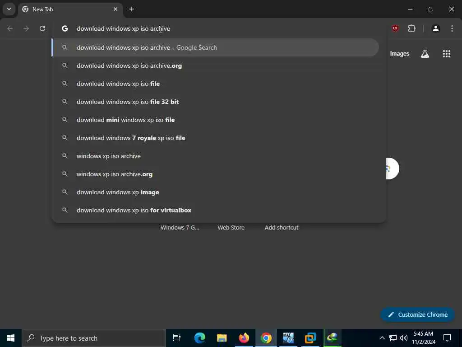This screenshot has width=462, height=347.
Task: Close the New Tab tab
Action: pos(115,9)
